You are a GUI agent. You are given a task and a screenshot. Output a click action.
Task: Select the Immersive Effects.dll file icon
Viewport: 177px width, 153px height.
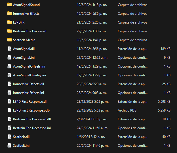(10, 84)
